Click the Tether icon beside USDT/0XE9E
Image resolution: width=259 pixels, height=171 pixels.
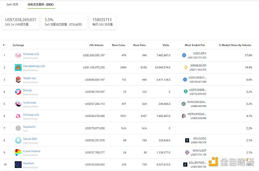click(186, 92)
